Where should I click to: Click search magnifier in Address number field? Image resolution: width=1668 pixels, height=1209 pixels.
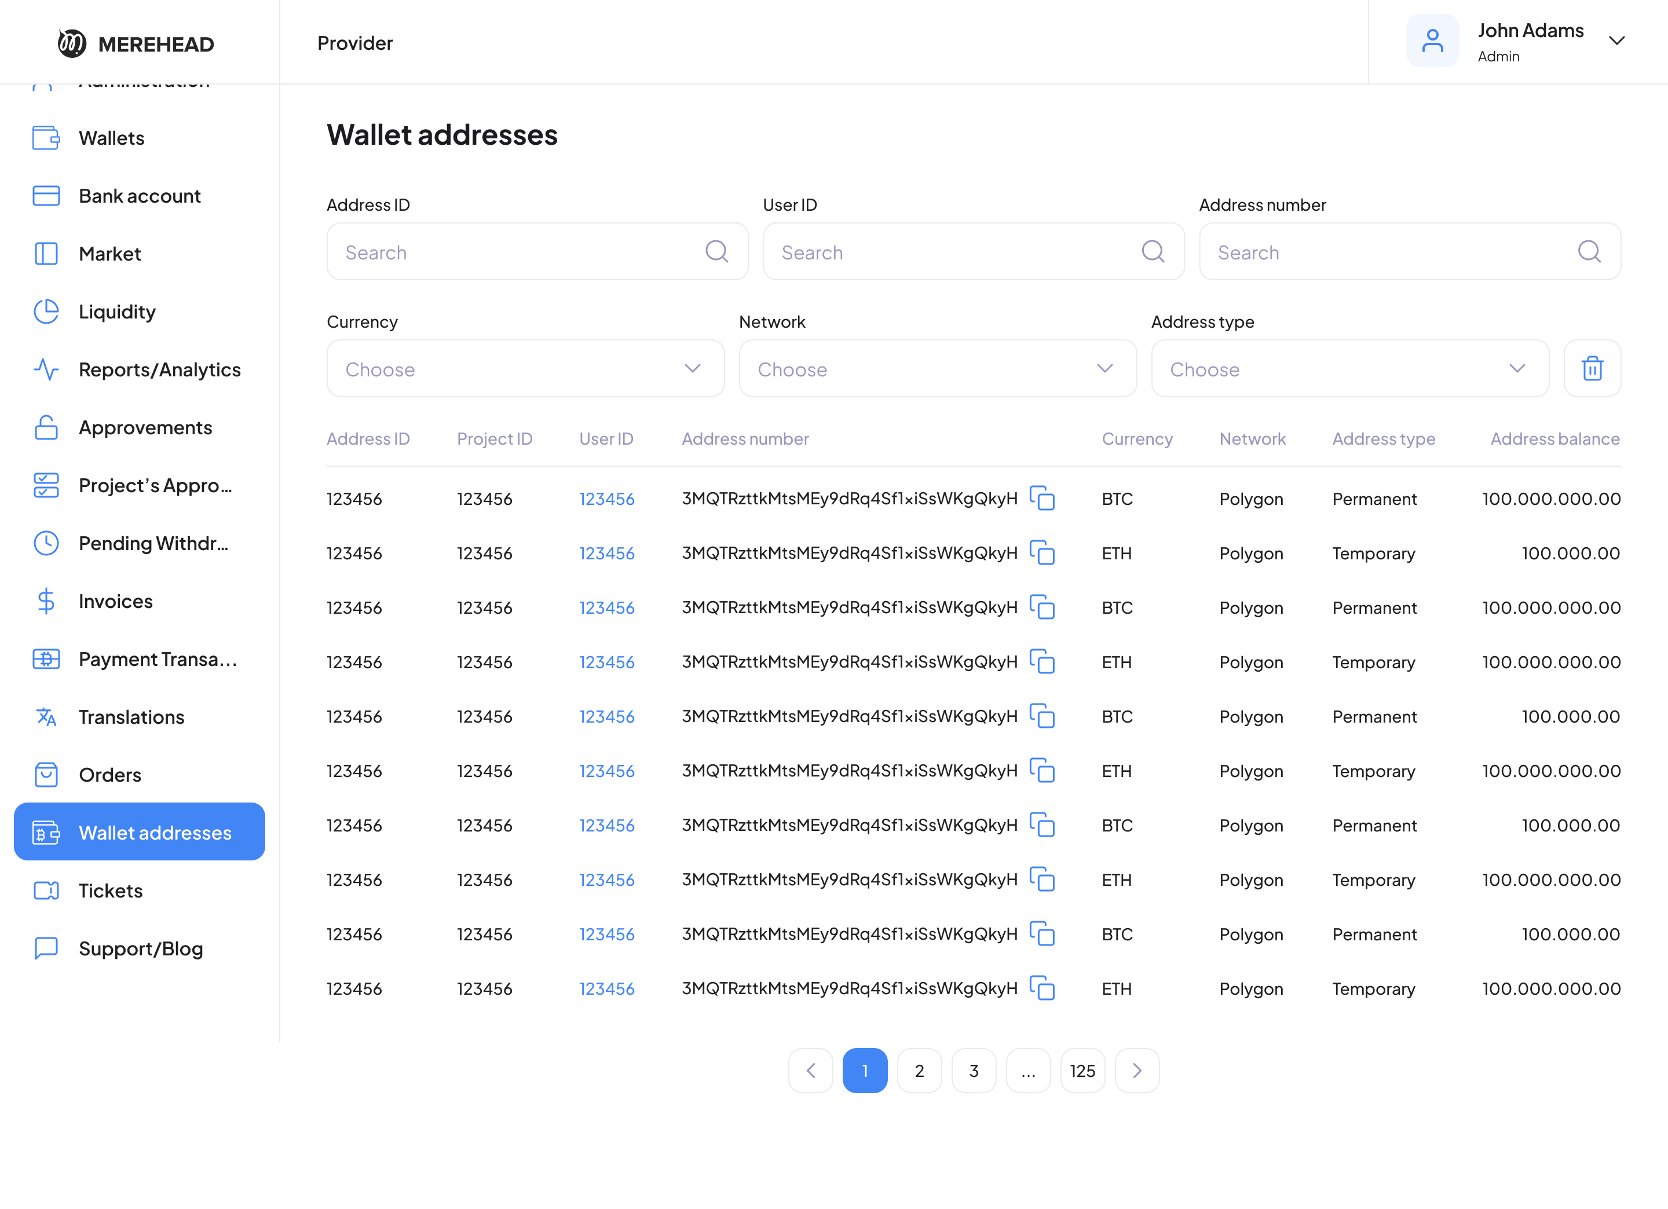1589,251
